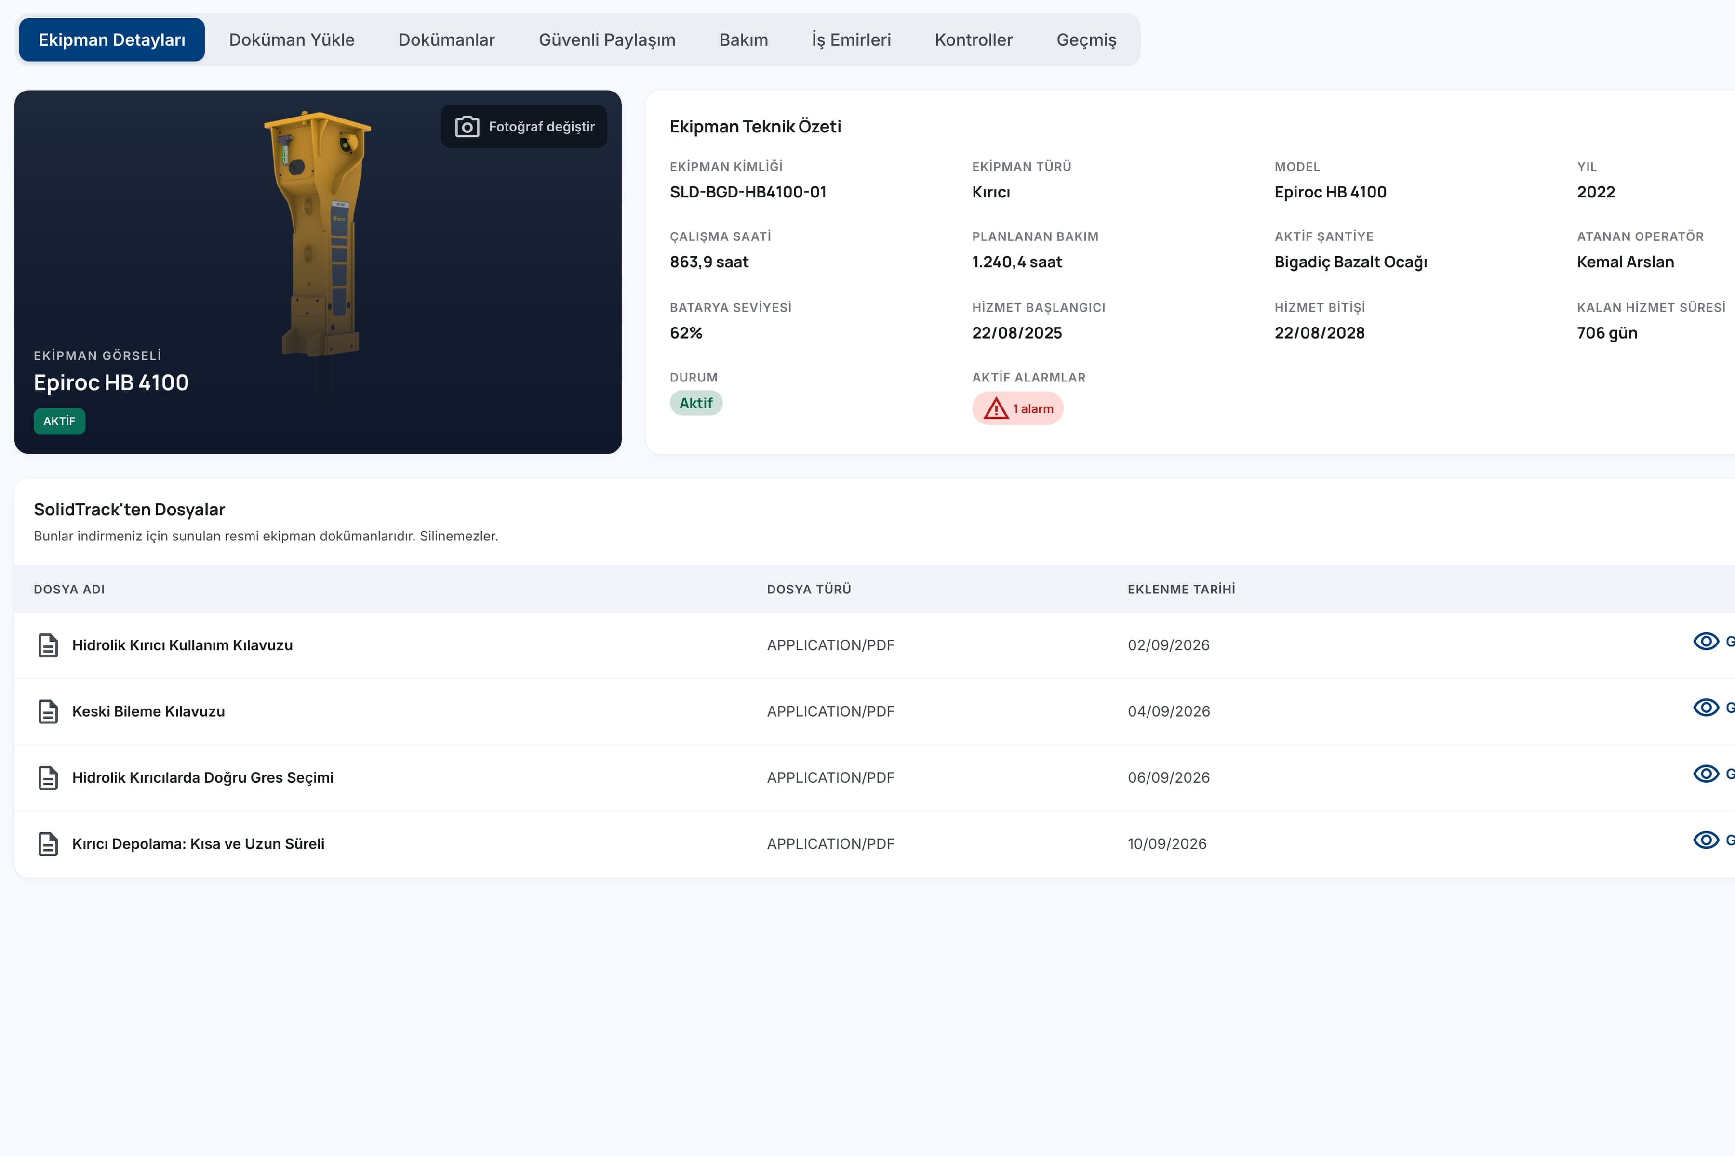
Task: Open file Hidrolik Kırıcı Kullanım Kılavuzu
Action: pos(182,645)
